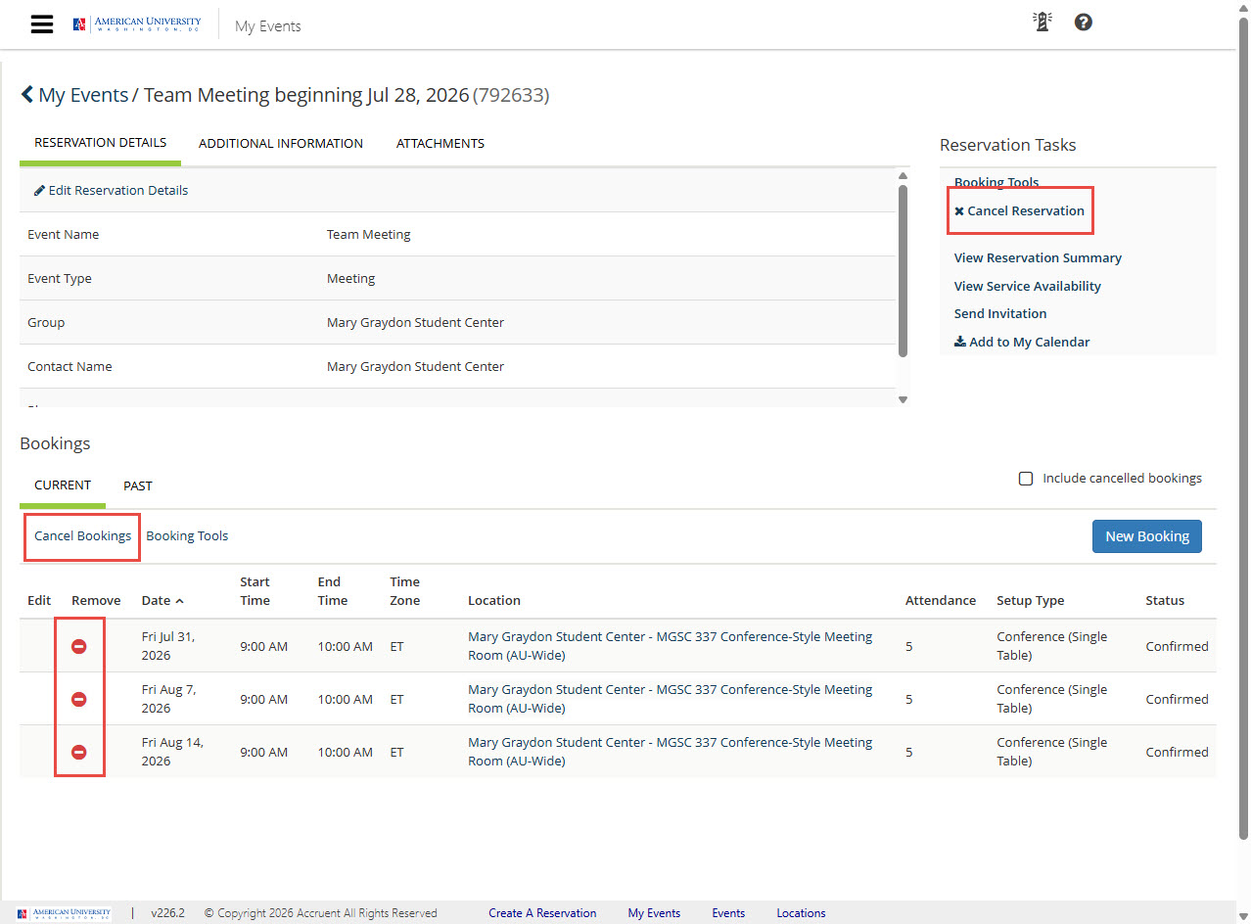1251x924 pixels.
Task: Switch to Attachments tab
Action: coord(440,143)
